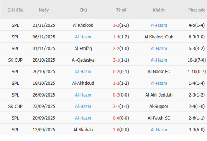Open Al-Hazm link in Al-Shabab match row
The height and width of the screenshot is (141, 207).
click(159, 130)
